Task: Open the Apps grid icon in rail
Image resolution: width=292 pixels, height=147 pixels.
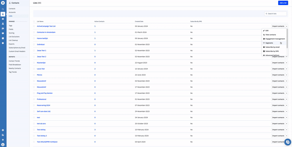Action: click(x=3, y=135)
